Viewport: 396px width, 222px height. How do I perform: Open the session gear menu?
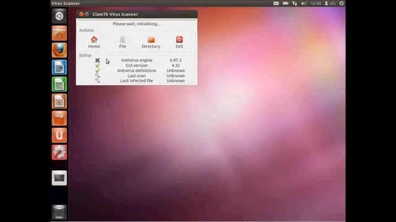[342, 3]
